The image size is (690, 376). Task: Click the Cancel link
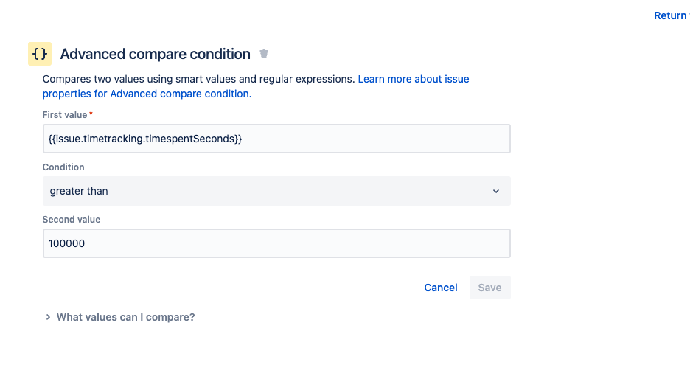coord(441,288)
